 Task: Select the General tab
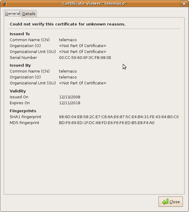point(13,14)
